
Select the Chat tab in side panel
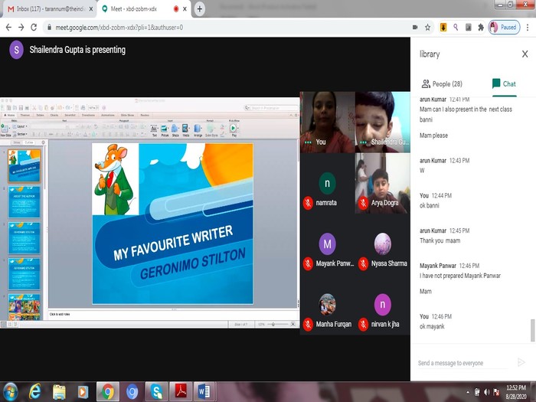point(504,83)
